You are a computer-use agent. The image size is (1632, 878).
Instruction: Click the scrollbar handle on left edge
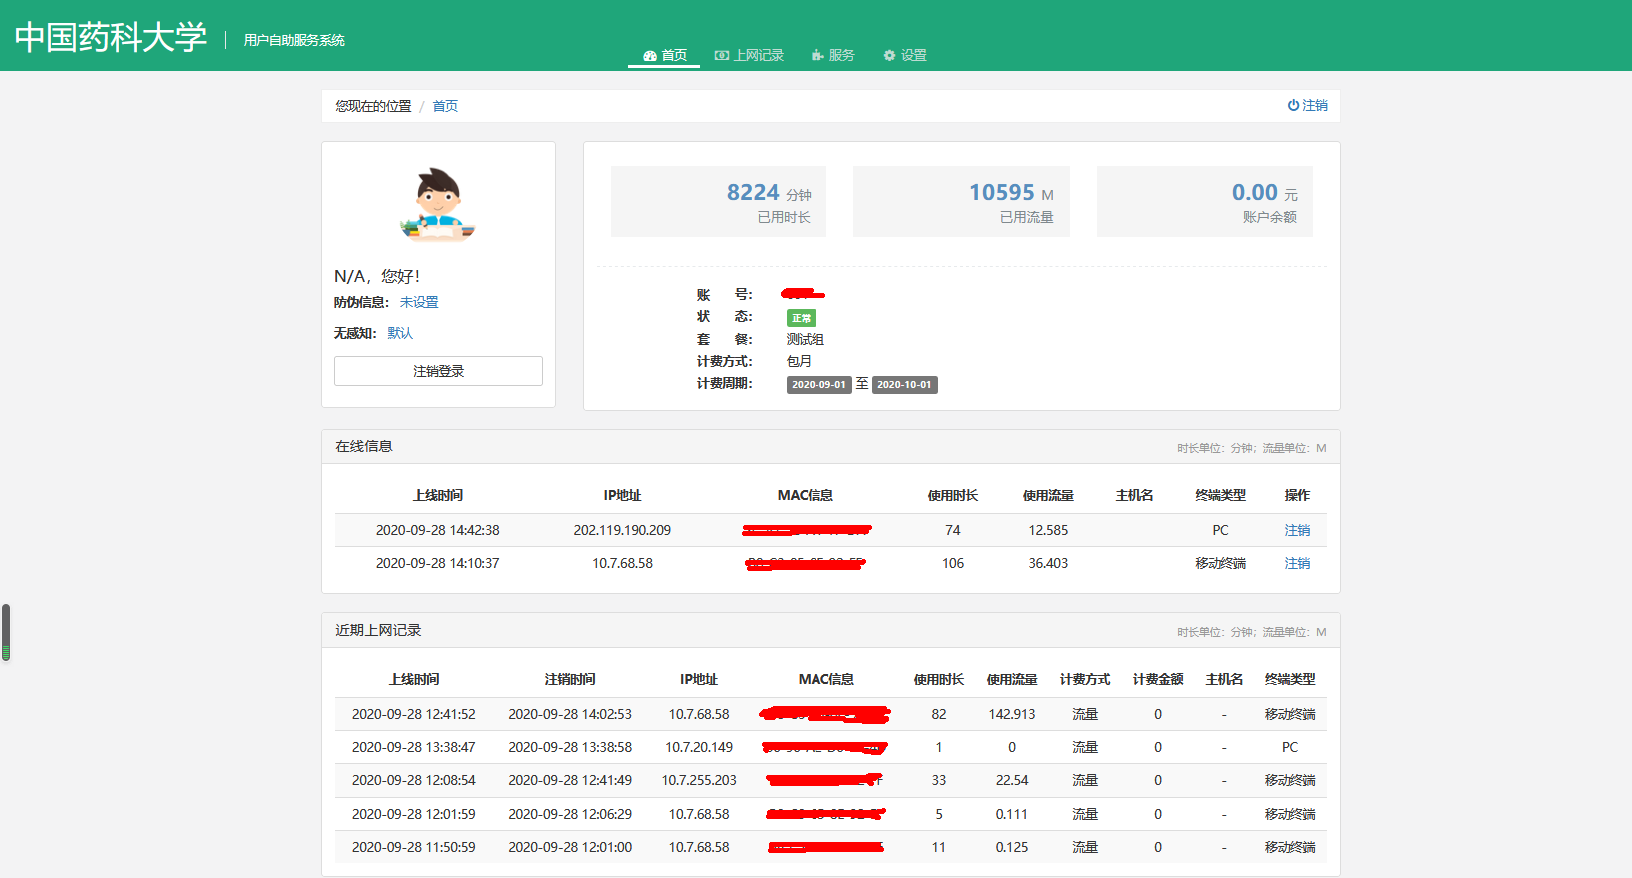pyautogui.click(x=6, y=632)
